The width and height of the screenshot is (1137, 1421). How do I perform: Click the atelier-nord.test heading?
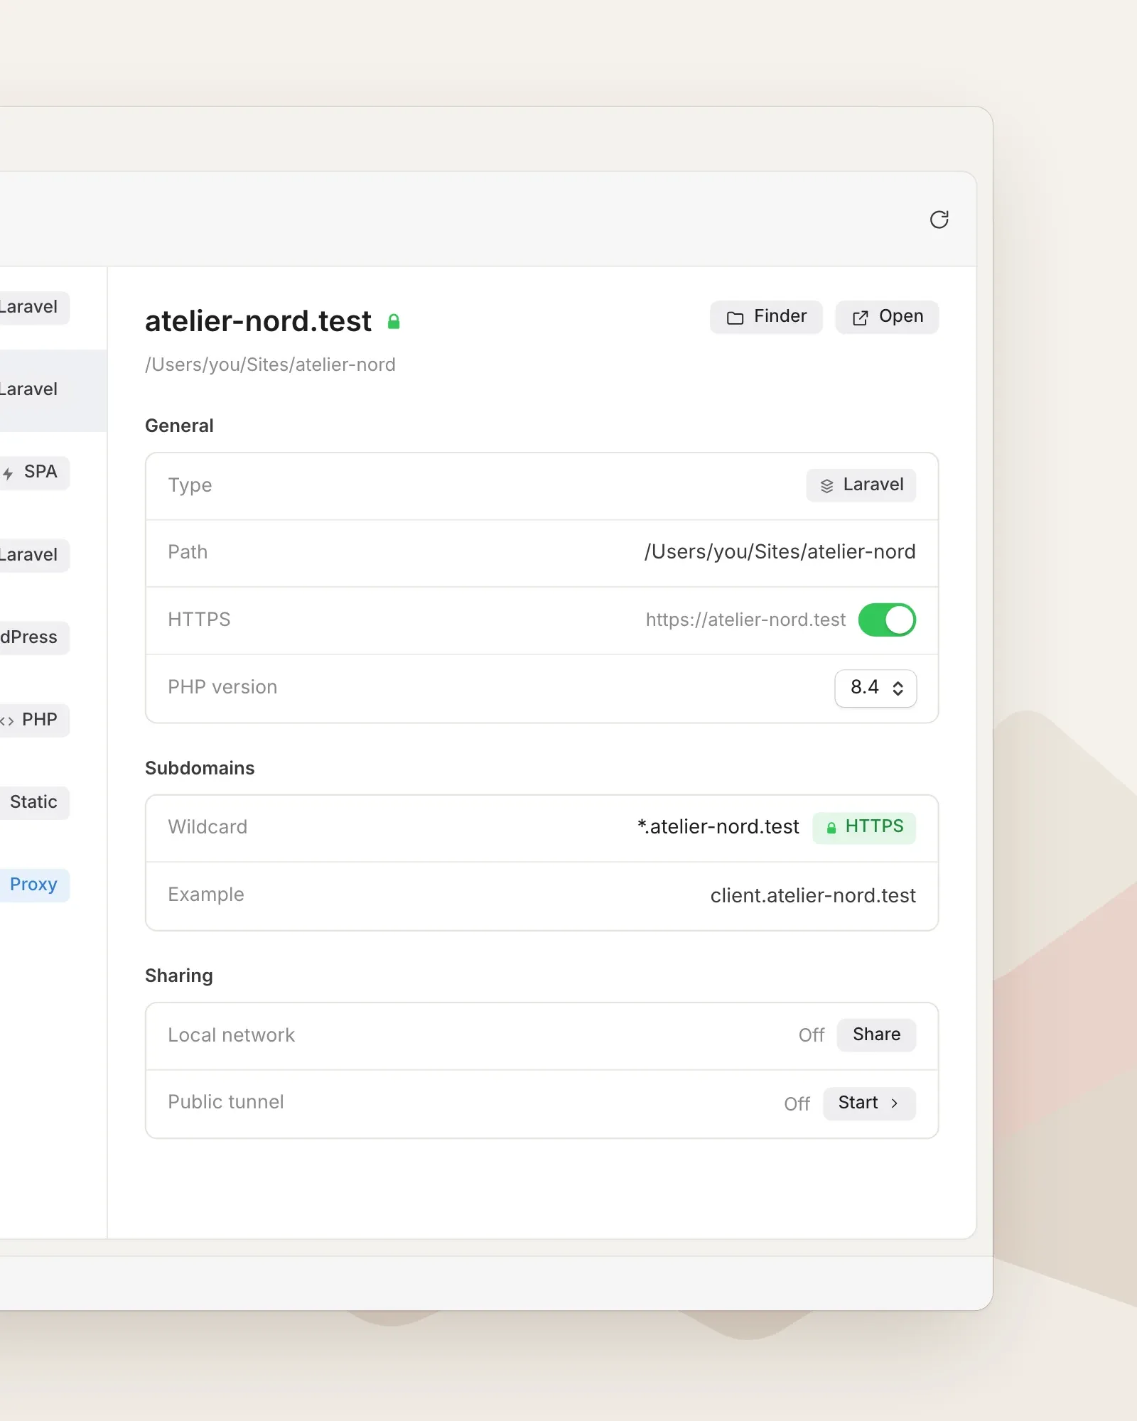point(258,321)
